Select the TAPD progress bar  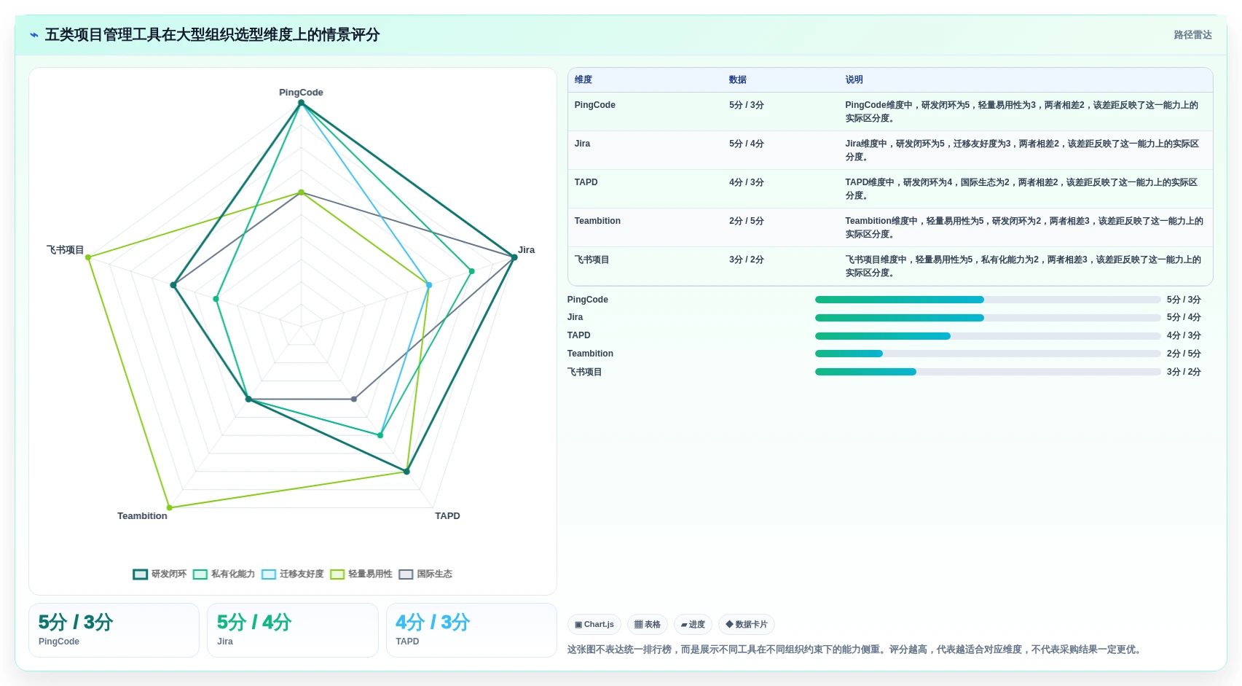coord(987,336)
